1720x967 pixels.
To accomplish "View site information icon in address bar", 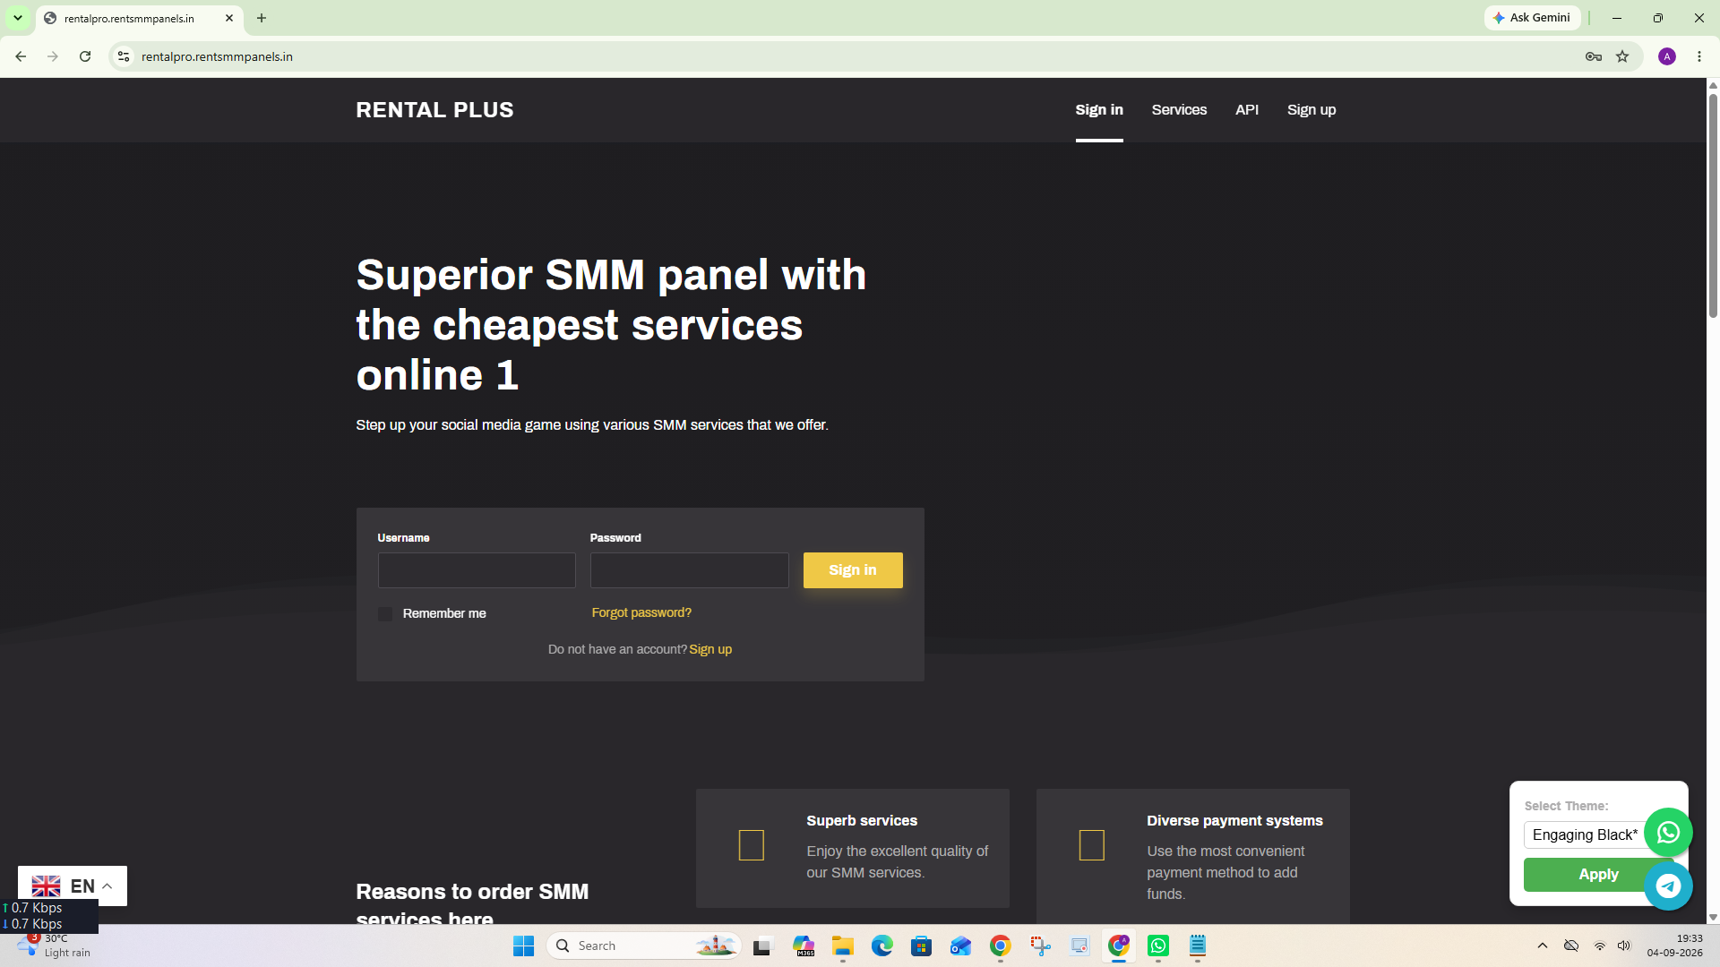I will [124, 56].
